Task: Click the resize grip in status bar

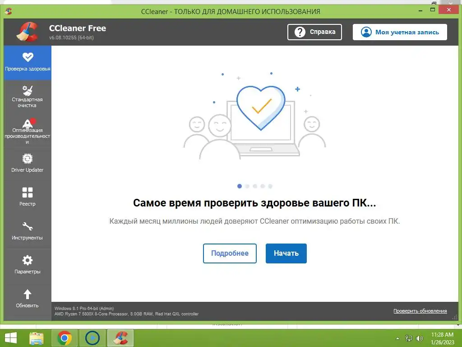Action: (455, 317)
